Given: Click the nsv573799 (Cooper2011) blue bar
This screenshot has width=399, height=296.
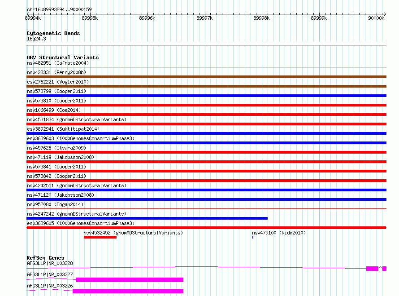Looking at the screenshot, I should 206,96.
